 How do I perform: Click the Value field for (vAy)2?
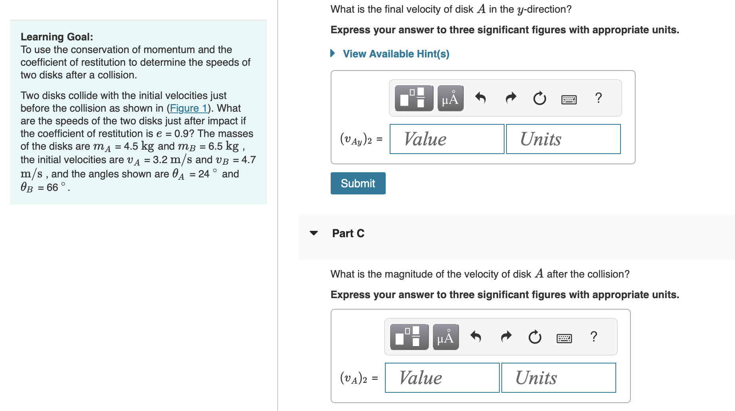[x=447, y=139]
